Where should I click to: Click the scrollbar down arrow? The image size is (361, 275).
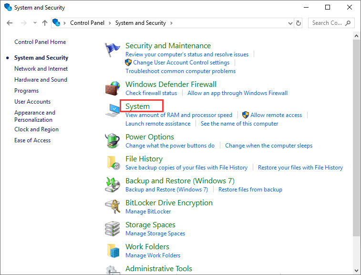(356, 271)
